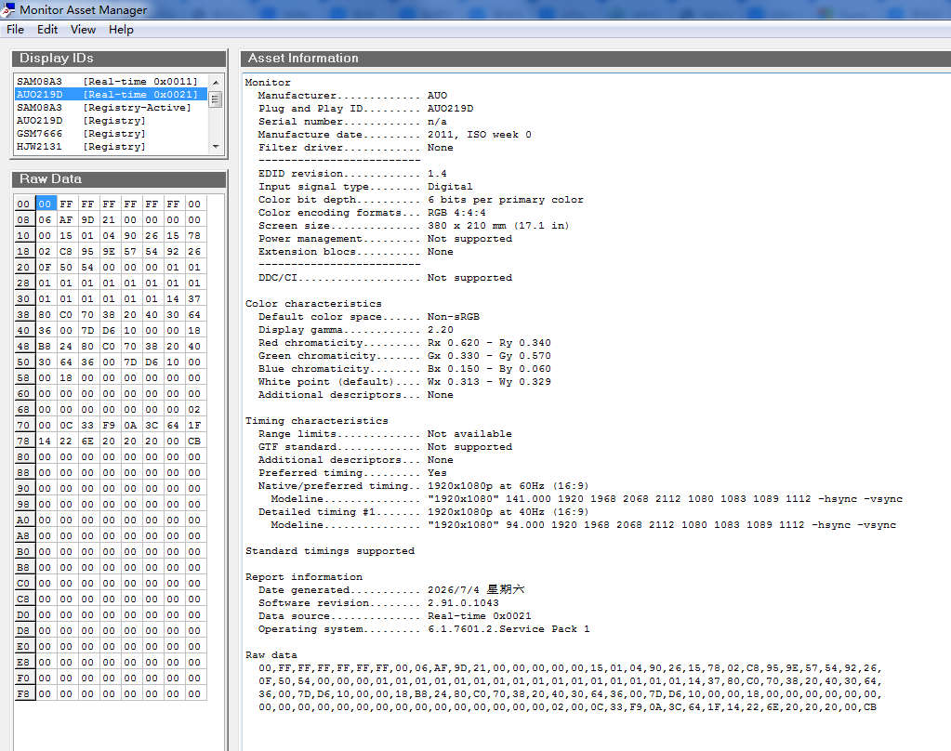The width and height of the screenshot is (951, 751).
Task: Open the File menu
Action: tap(15, 30)
